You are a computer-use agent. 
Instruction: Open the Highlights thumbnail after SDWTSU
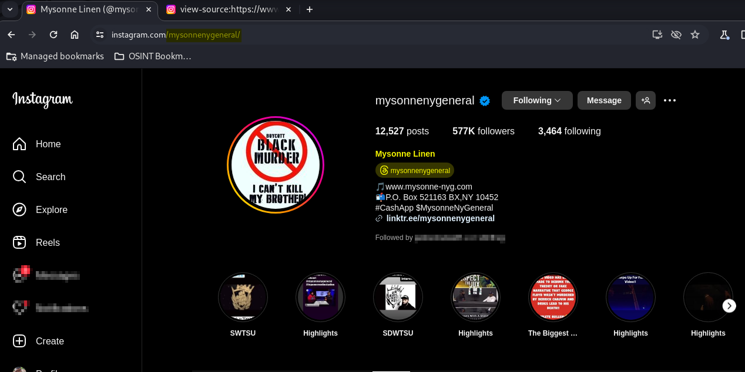[475, 297]
